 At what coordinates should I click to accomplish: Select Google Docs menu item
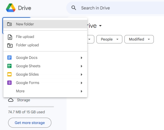[45, 57]
